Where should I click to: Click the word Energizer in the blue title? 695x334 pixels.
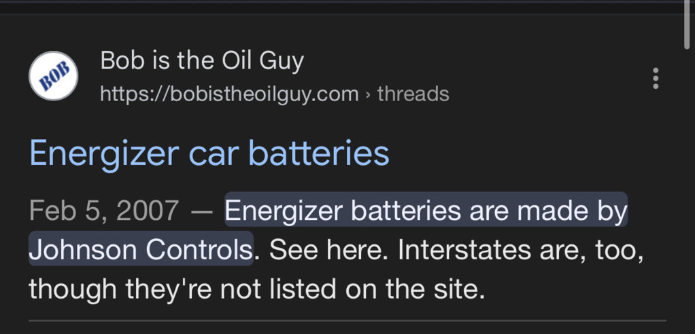104,154
